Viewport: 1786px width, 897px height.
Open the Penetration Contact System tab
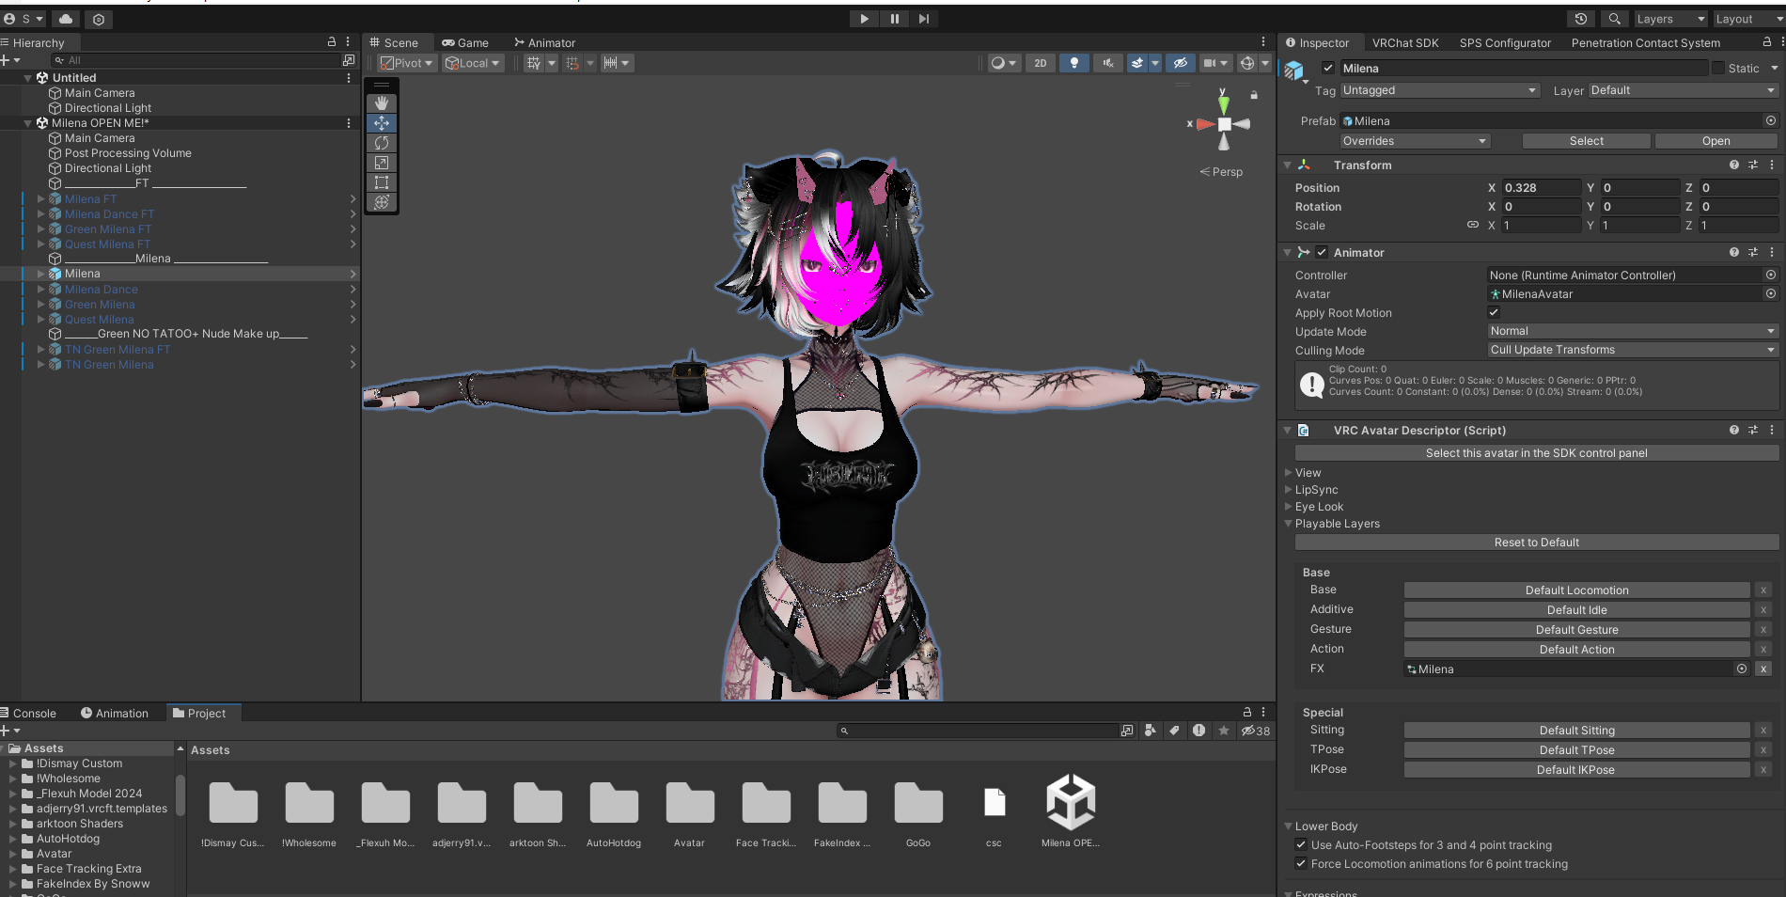point(1646,42)
